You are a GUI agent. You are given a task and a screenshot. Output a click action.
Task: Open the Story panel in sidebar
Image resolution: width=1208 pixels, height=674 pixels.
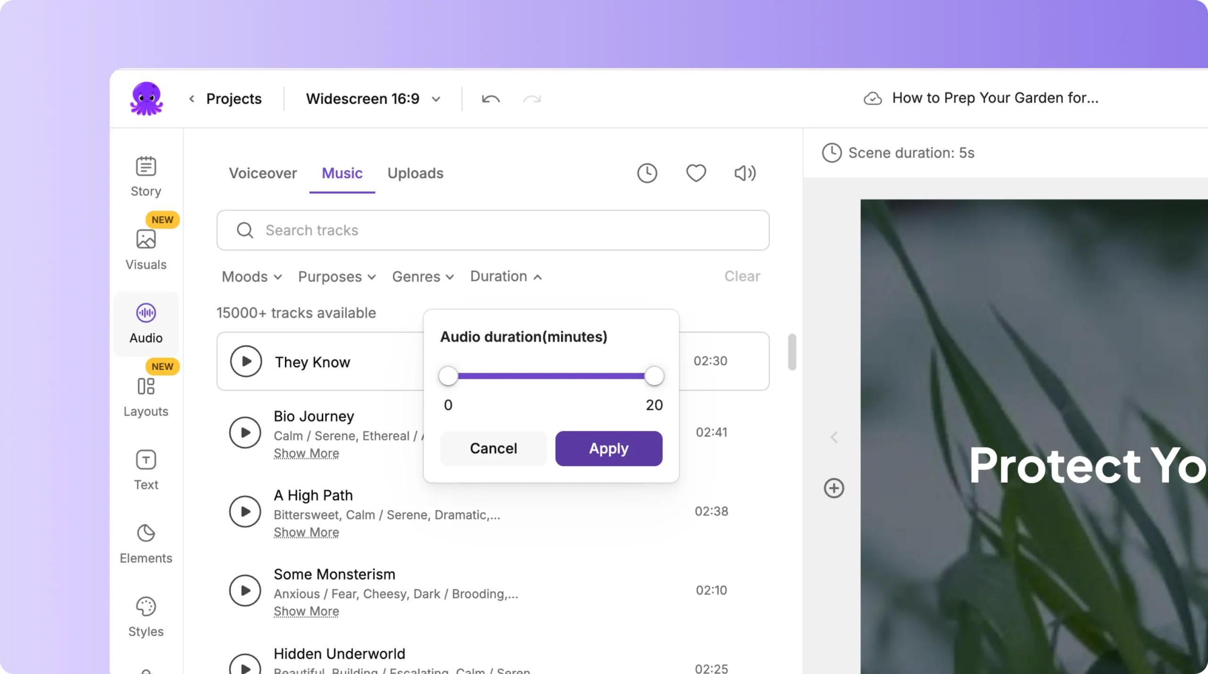coord(146,176)
